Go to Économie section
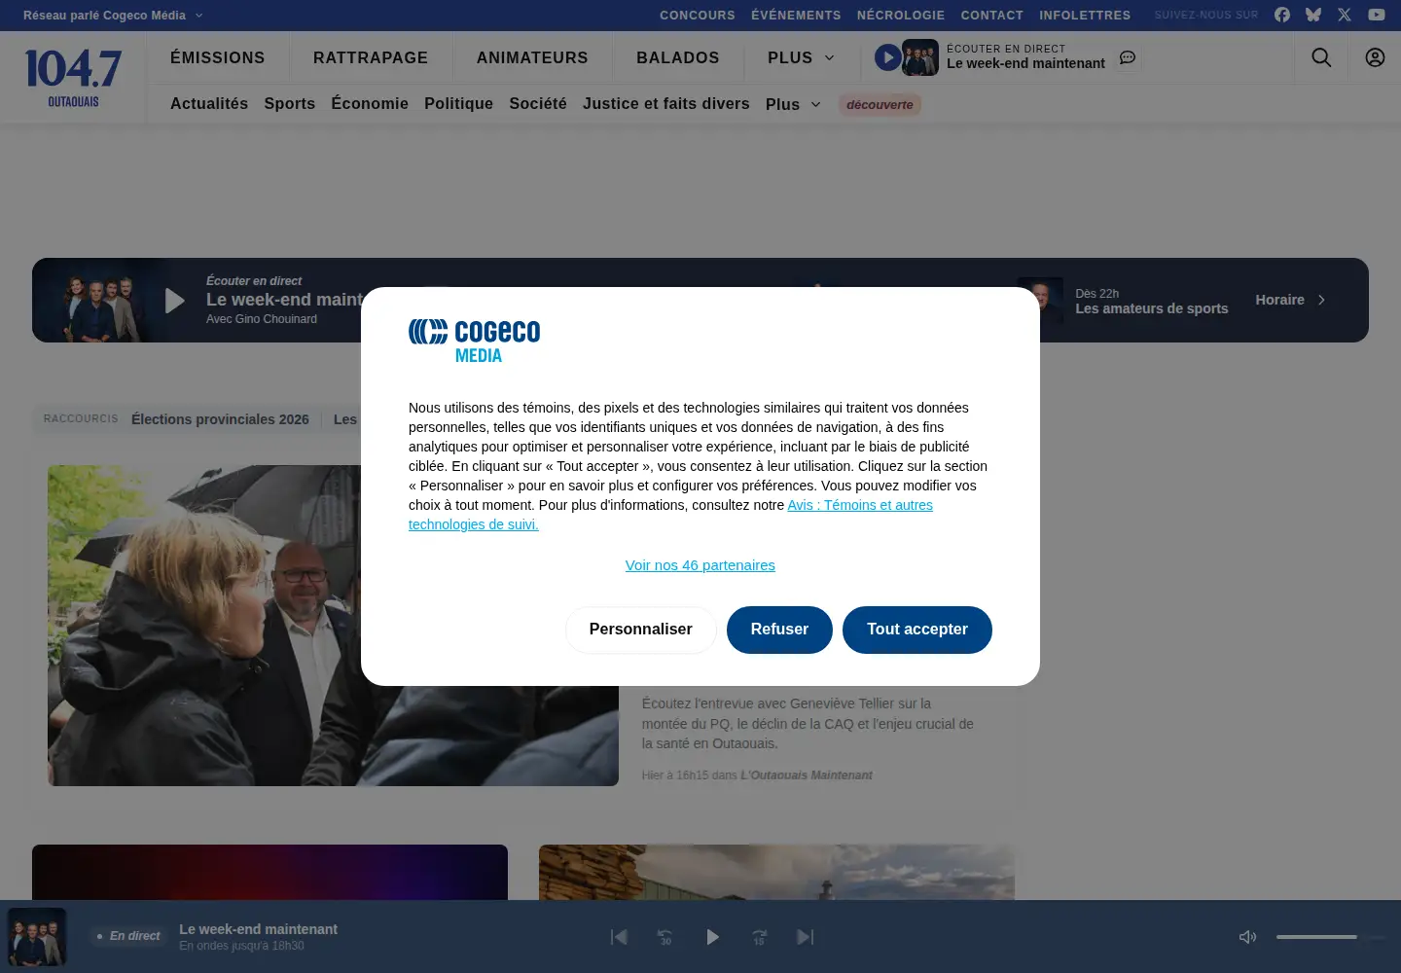 (x=370, y=104)
